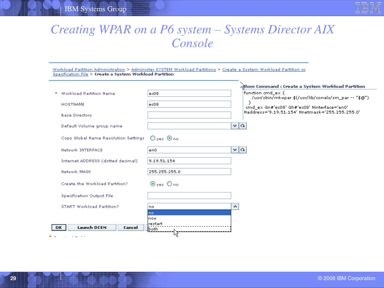This screenshot has width=384, height=288.
Task: Open Administer SYSTEM Workload Partitions link
Action: 173,69
